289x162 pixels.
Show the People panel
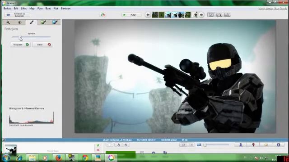point(241,145)
